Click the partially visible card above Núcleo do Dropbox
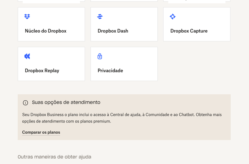The image size is (249, 164). [51, 1]
